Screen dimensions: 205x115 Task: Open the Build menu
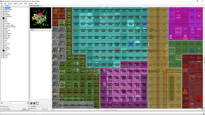tap(25, 4)
